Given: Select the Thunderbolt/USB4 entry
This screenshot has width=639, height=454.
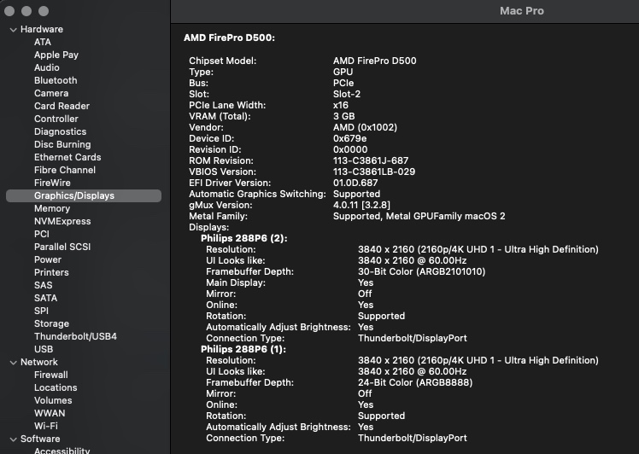Looking at the screenshot, I should (75, 336).
